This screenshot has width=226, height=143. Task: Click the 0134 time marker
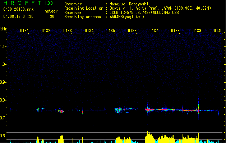(x=89, y=30)
